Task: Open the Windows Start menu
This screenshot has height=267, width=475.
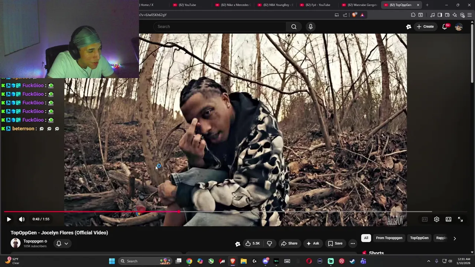Action: (112, 261)
